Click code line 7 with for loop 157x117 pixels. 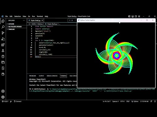[x=44, y=40]
